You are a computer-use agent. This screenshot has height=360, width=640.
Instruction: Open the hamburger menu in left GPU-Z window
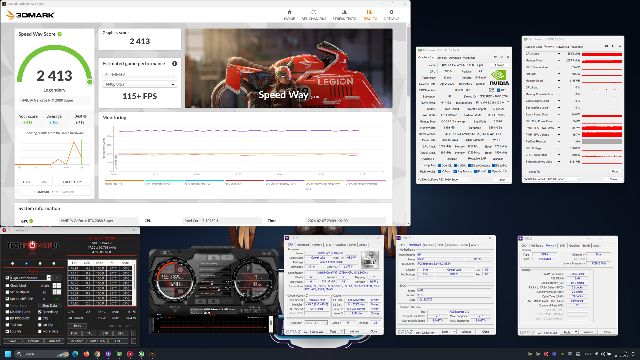coord(508,57)
